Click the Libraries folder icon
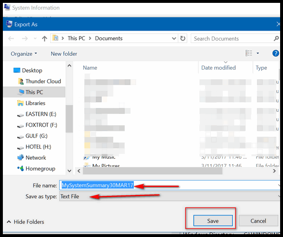The height and width of the screenshot is (237, 283). (21, 103)
